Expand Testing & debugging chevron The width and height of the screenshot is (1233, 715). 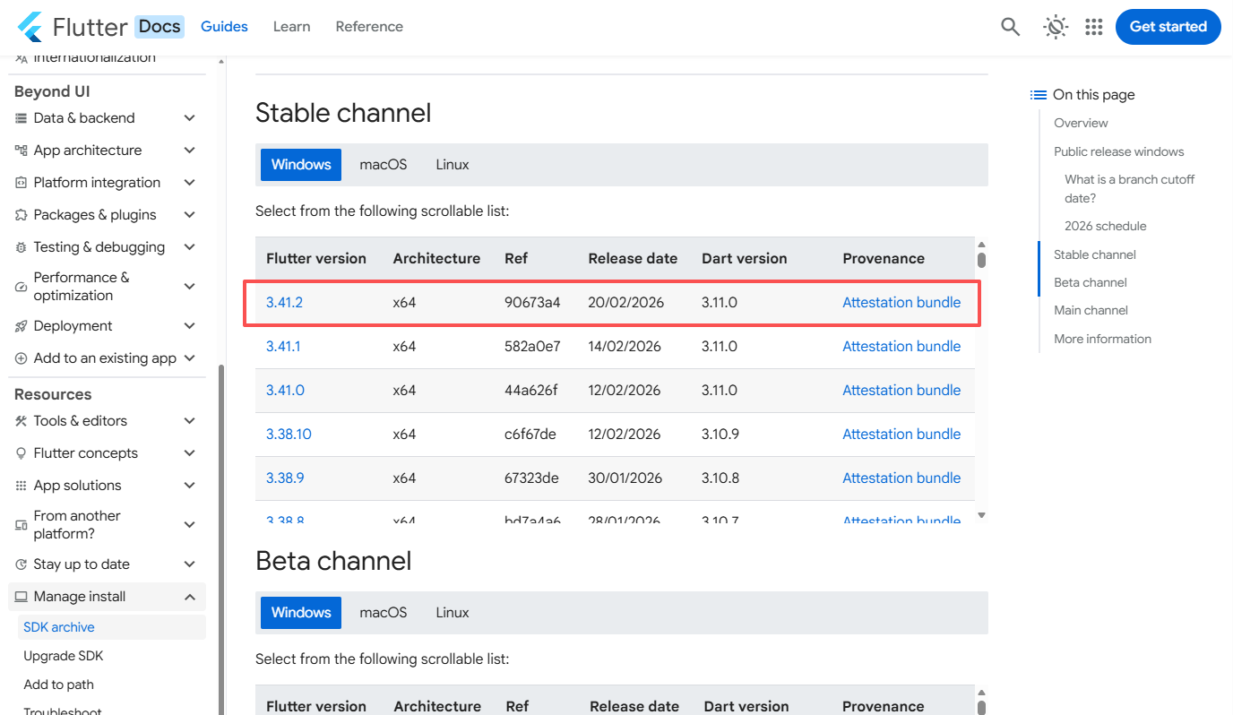click(x=189, y=247)
